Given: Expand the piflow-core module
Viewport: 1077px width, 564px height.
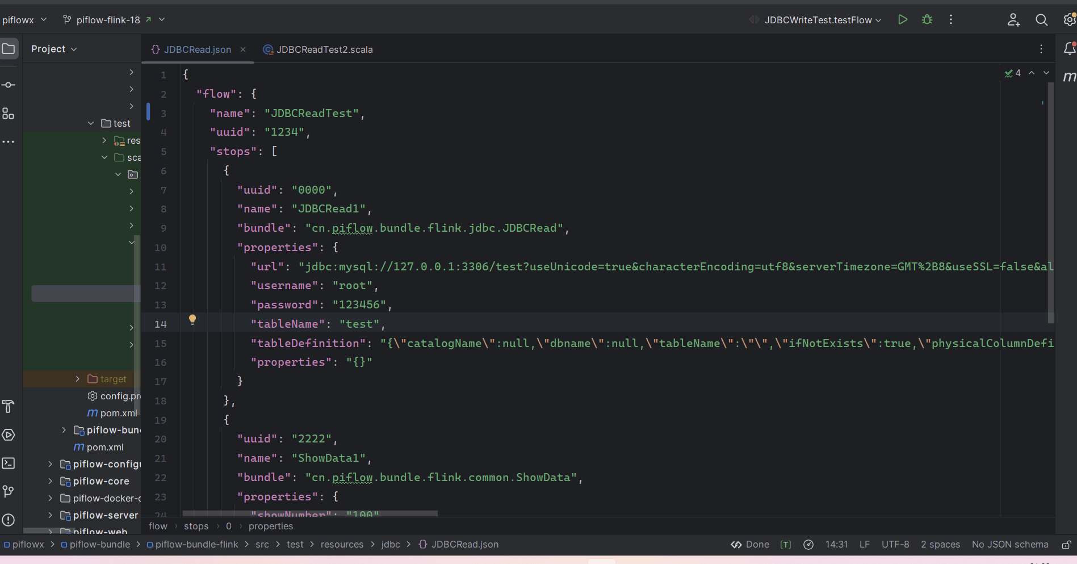Looking at the screenshot, I should click(x=51, y=481).
